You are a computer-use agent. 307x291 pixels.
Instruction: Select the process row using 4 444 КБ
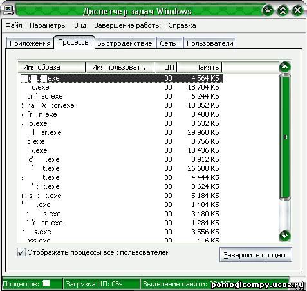122,177
